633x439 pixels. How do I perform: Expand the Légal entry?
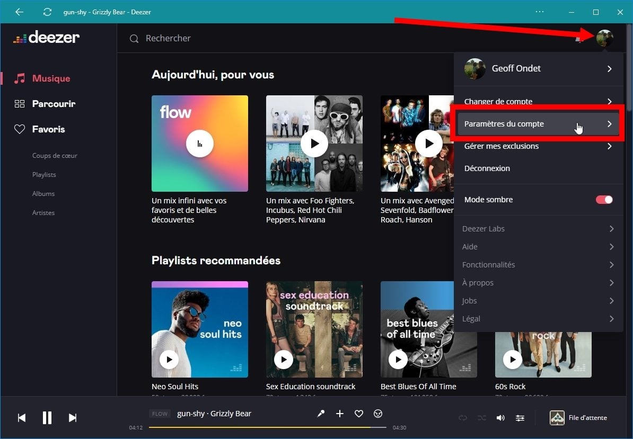(539, 319)
